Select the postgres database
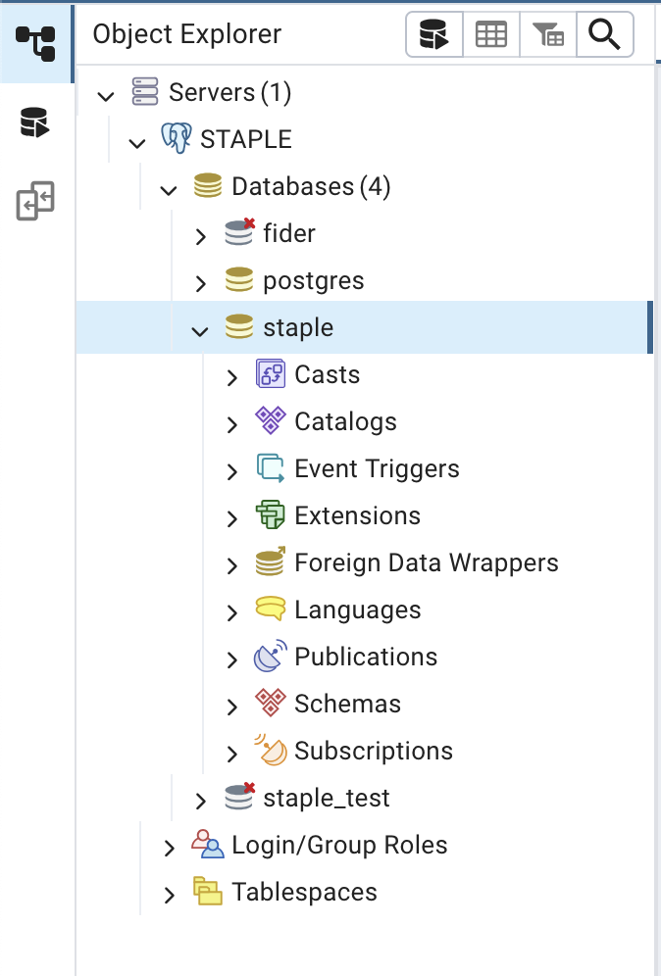Screen dimensions: 661x976 point(313,280)
